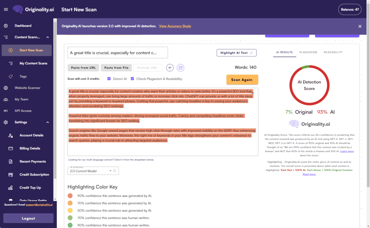Click the My Content Scans list icon
The width and height of the screenshot is (370, 228).
click(10, 63)
